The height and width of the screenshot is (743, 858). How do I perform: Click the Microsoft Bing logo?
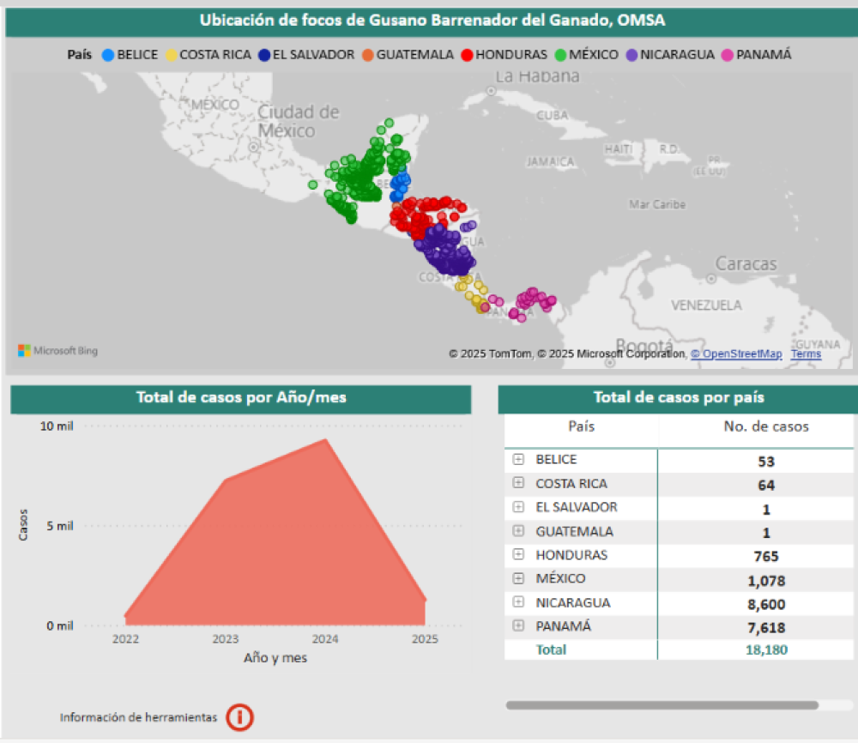pyautogui.click(x=57, y=350)
